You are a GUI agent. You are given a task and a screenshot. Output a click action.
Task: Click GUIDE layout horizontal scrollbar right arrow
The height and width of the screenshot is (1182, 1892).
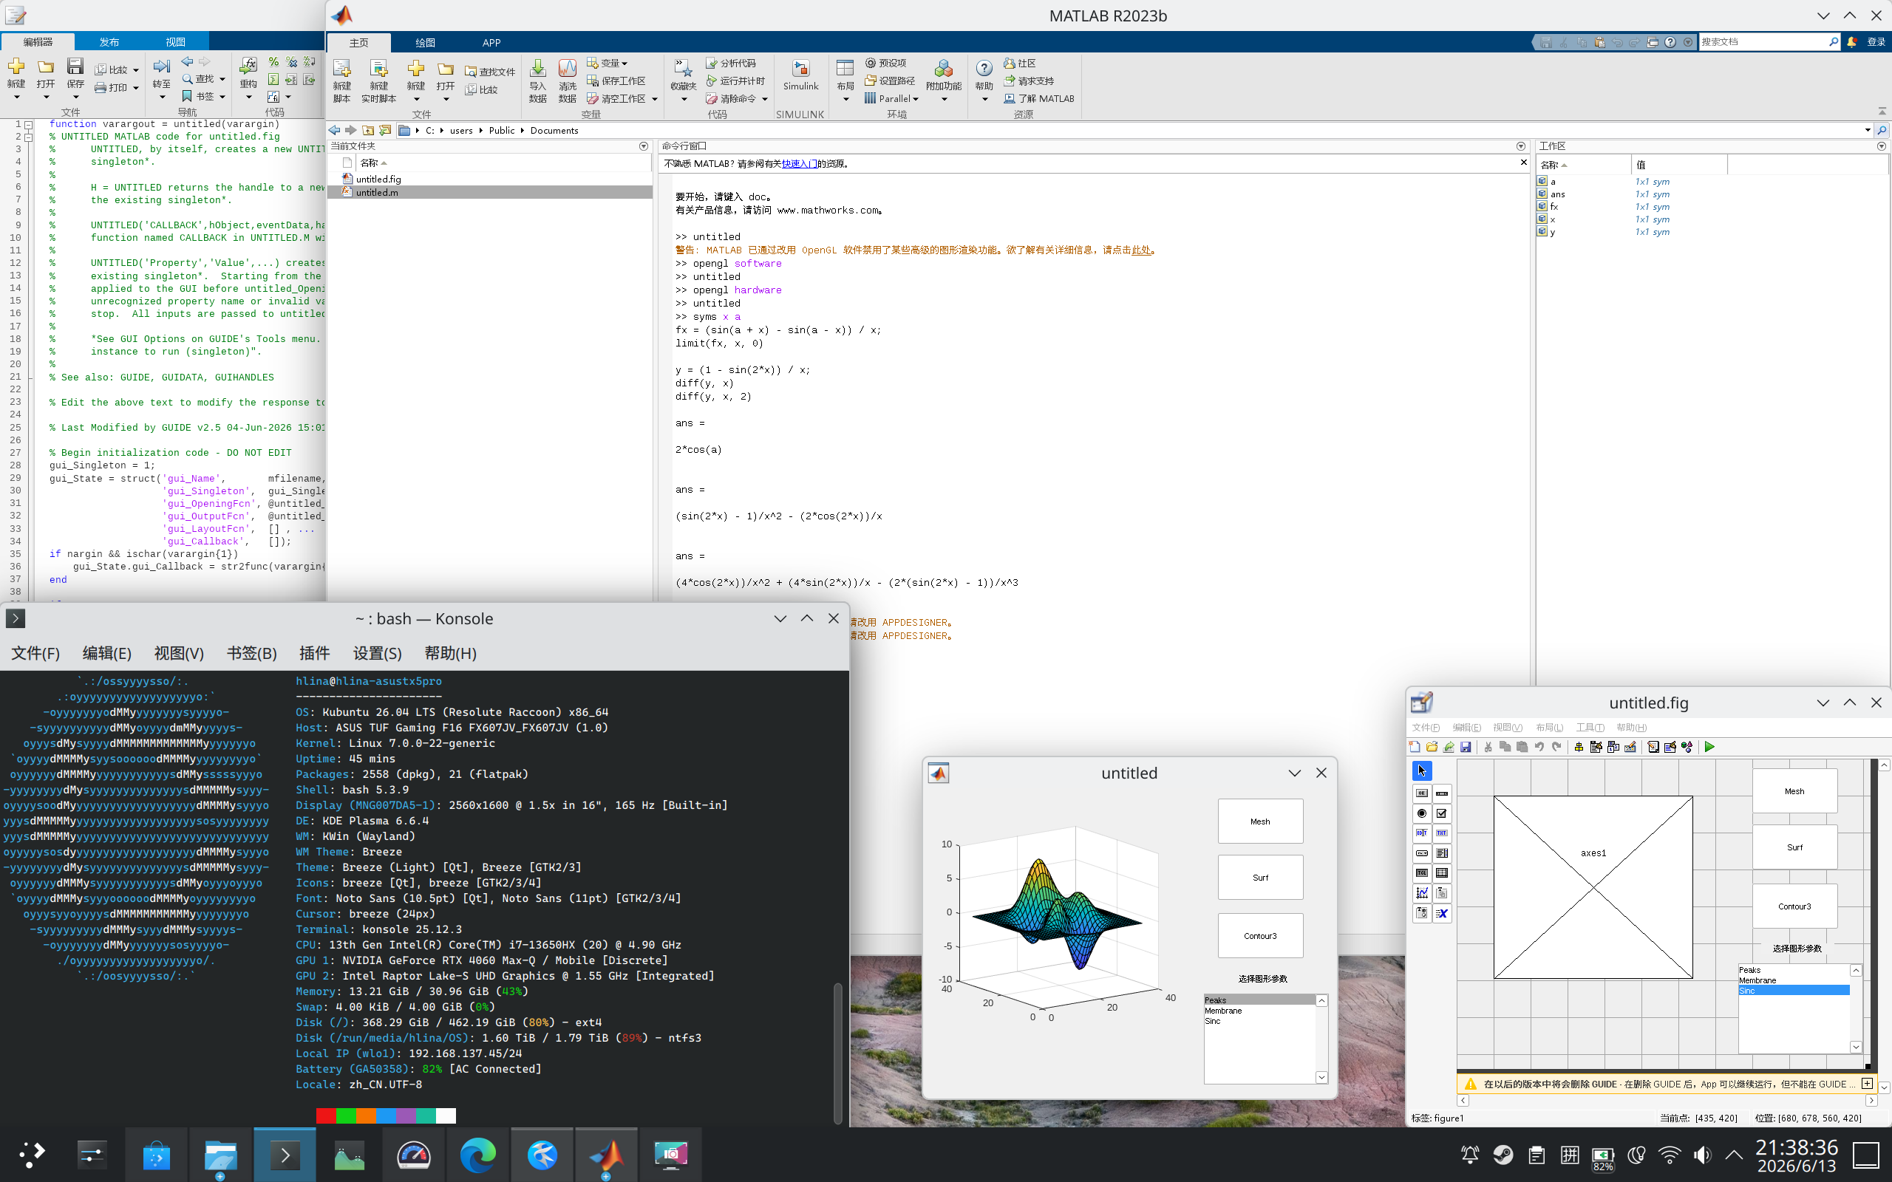coord(1871,1100)
